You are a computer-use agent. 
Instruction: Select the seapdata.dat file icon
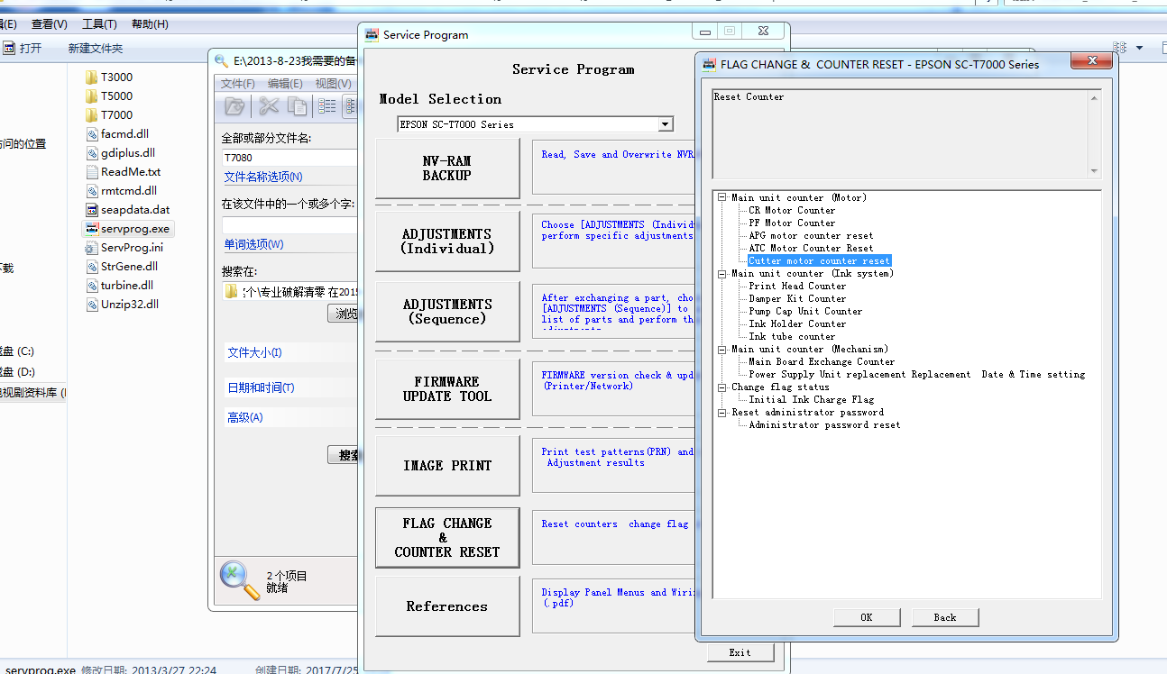92,209
